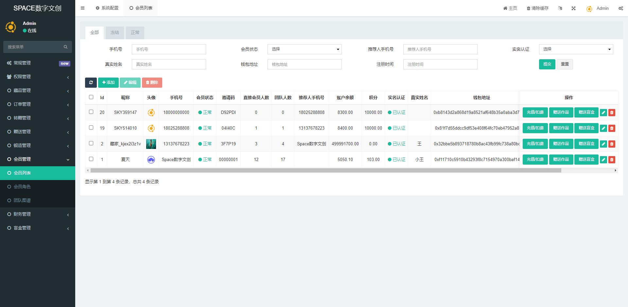The width and height of the screenshot is (628, 307).
Task: Toggle the select-all checkbox in table header
Action: click(91, 97)
